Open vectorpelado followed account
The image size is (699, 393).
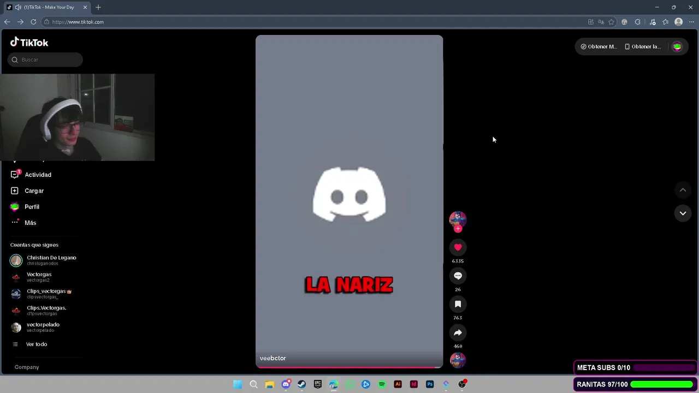pos(36,327)
